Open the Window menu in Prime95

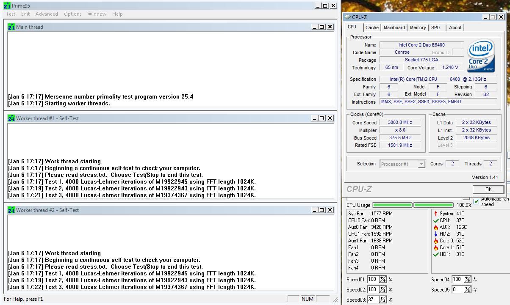[97, 14]
